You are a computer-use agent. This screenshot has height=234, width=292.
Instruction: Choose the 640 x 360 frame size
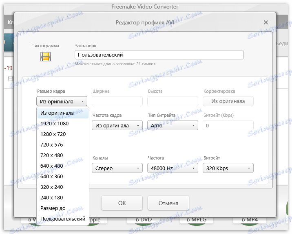pos(63,177)
